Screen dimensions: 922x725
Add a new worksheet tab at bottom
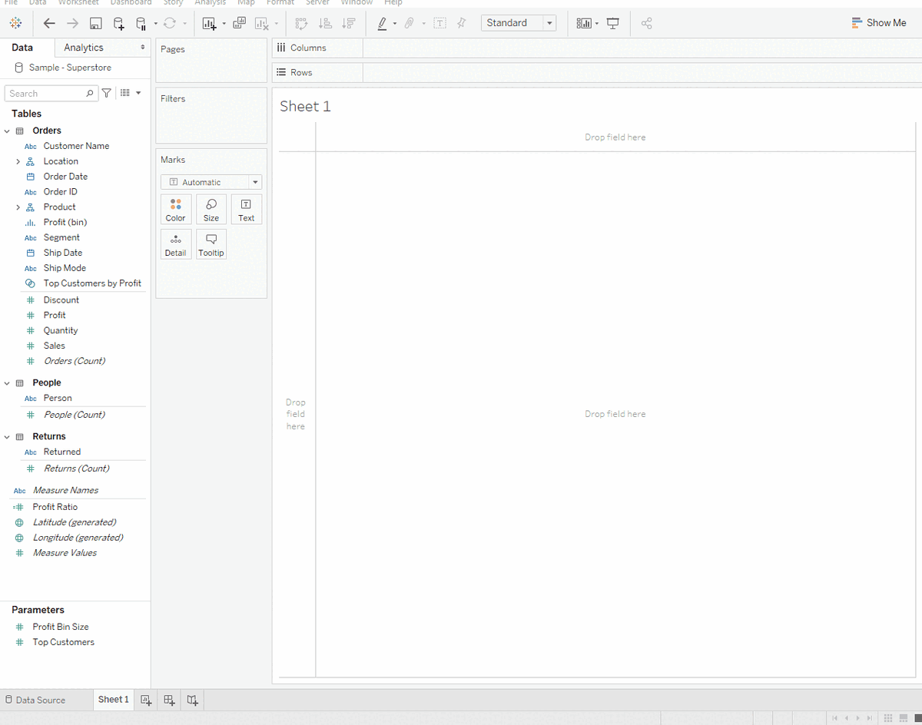(145, 700)
